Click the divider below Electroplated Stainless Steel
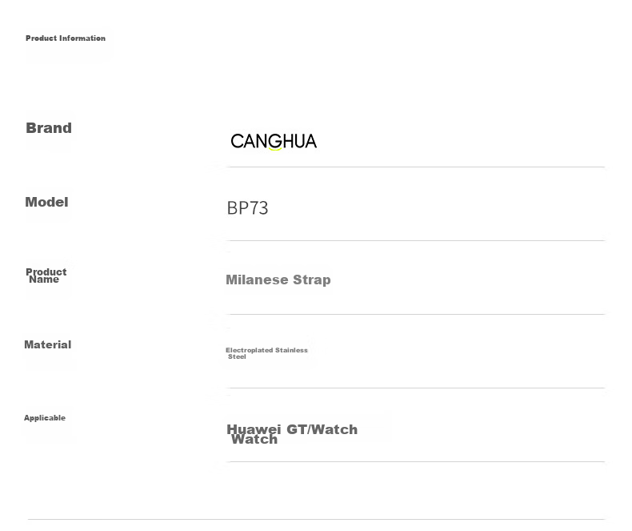Image resolution: width=632 pixels, height=531 pixels. tap(415, 388)
